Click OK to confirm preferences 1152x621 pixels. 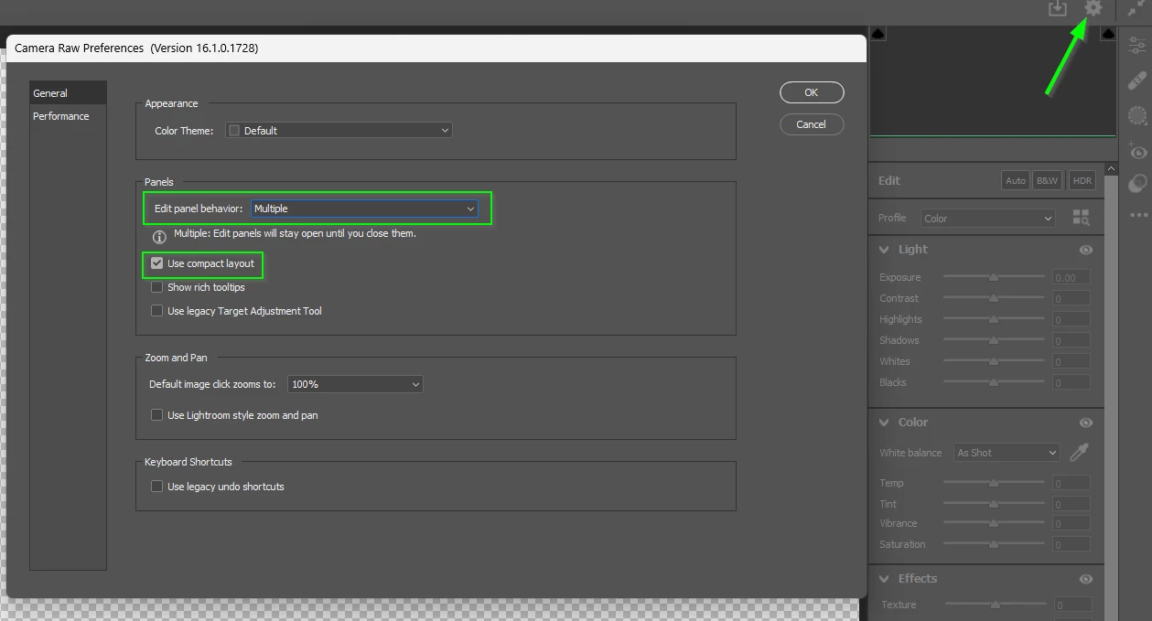point(812,92)
